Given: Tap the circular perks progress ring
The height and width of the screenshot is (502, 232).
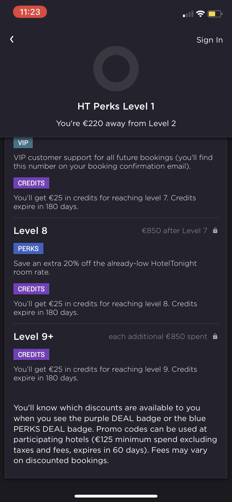Looking at the screenshot, I should pyautogui.click(x=116, y=69).
